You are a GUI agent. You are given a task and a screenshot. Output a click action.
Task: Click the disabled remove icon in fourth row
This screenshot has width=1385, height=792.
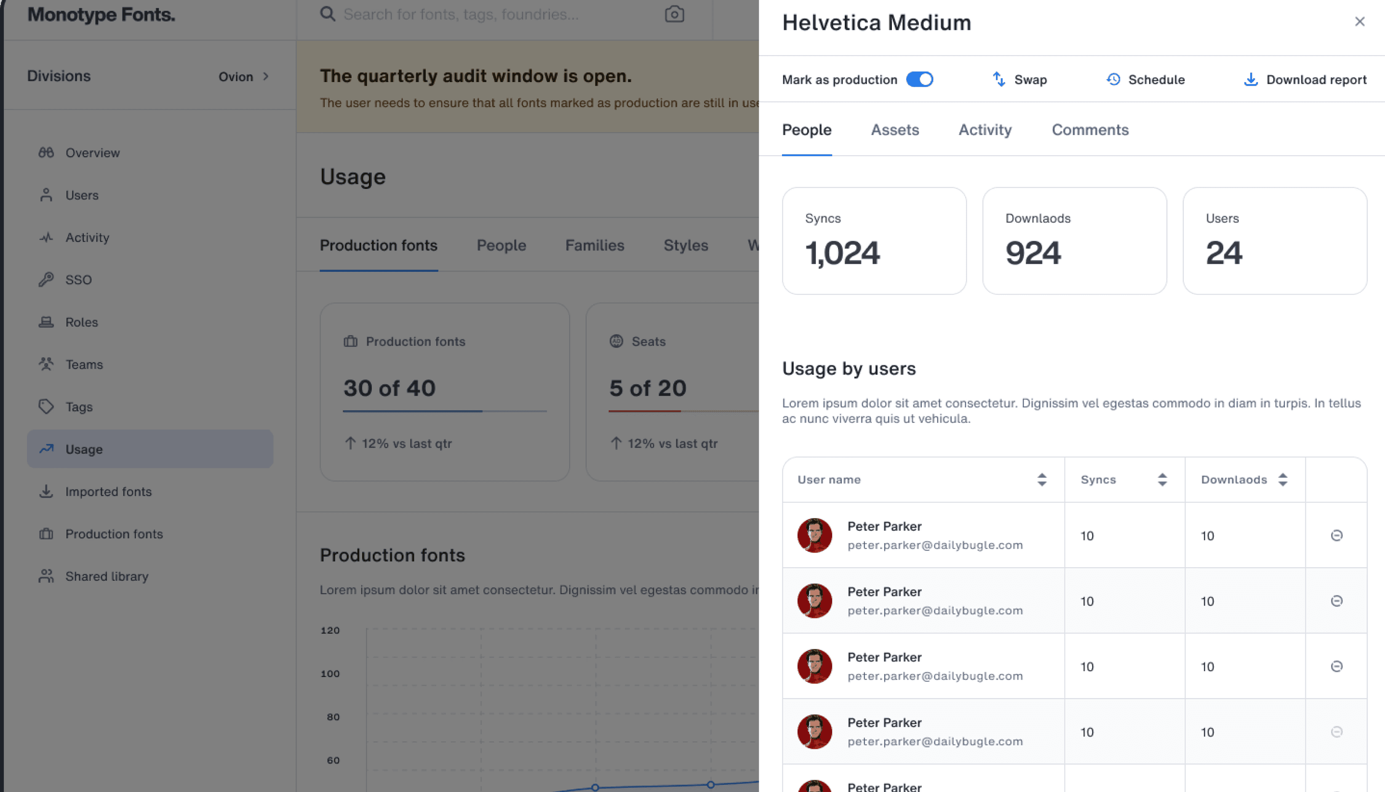pyautogui.click(x=1337, y=732)
